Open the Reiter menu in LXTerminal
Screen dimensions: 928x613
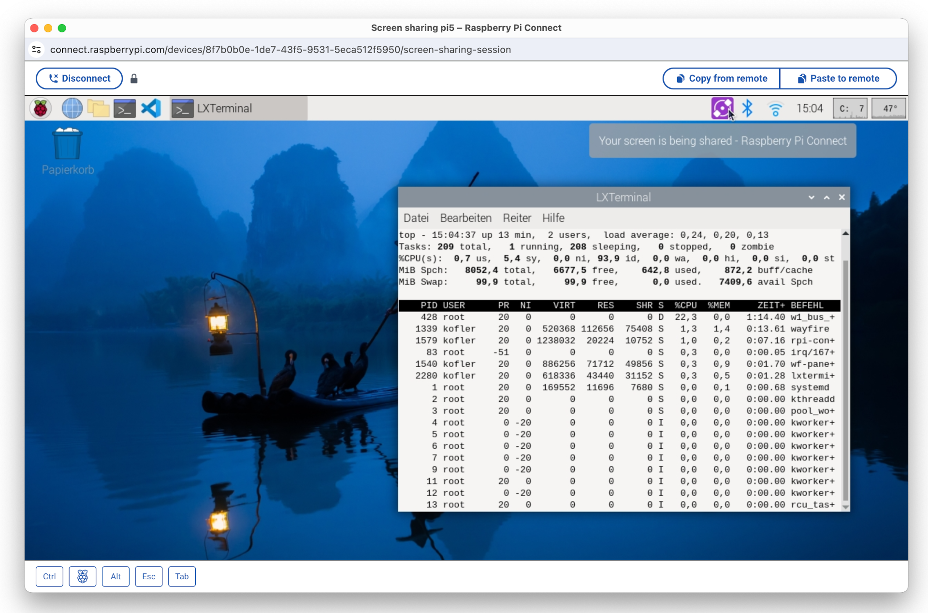[517, 218]
